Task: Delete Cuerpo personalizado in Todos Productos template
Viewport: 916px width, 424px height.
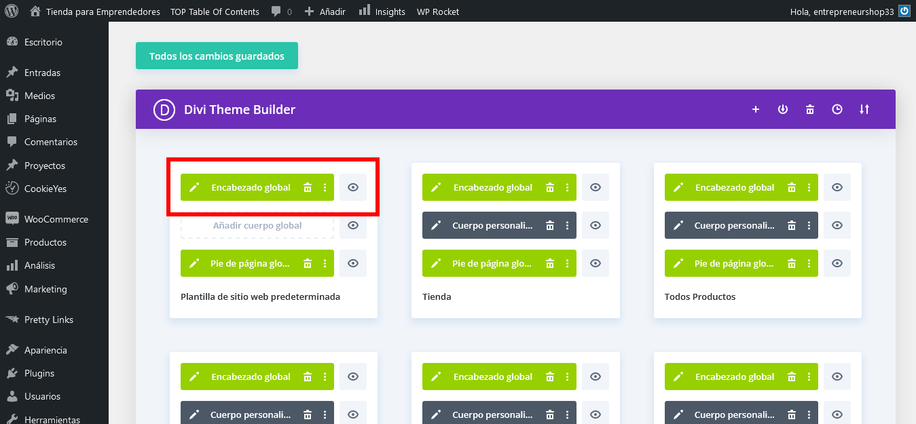Action: 792,225
